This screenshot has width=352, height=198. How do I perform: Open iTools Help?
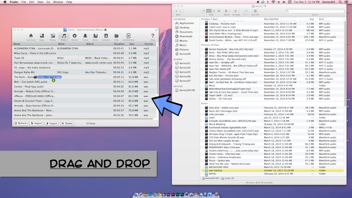coord(153,37)
